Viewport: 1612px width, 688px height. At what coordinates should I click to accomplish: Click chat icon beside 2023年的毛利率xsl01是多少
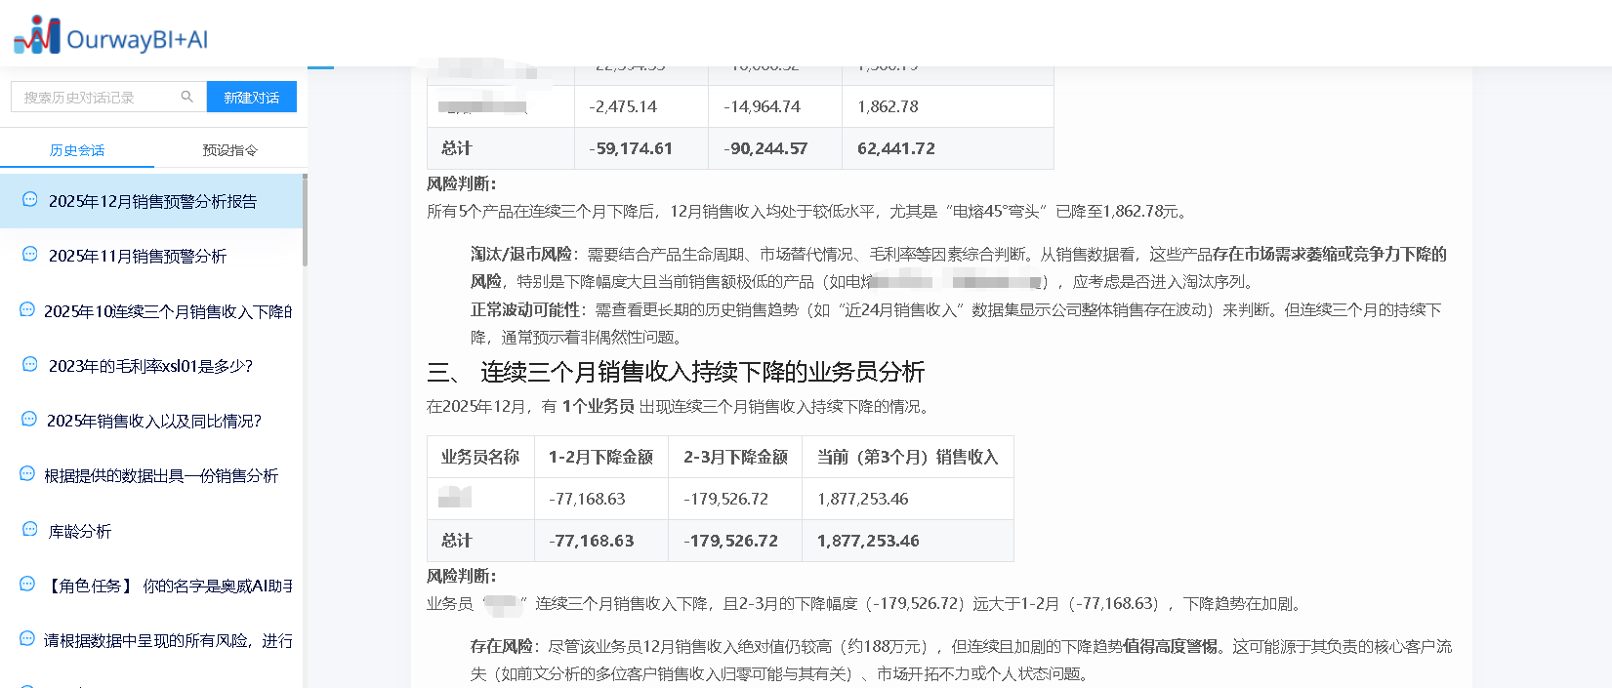[x=30, y=365]
